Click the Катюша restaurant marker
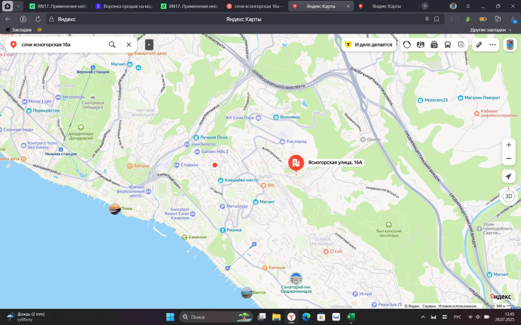This screenshot has width=521, height=325. [x=265, y=268]
